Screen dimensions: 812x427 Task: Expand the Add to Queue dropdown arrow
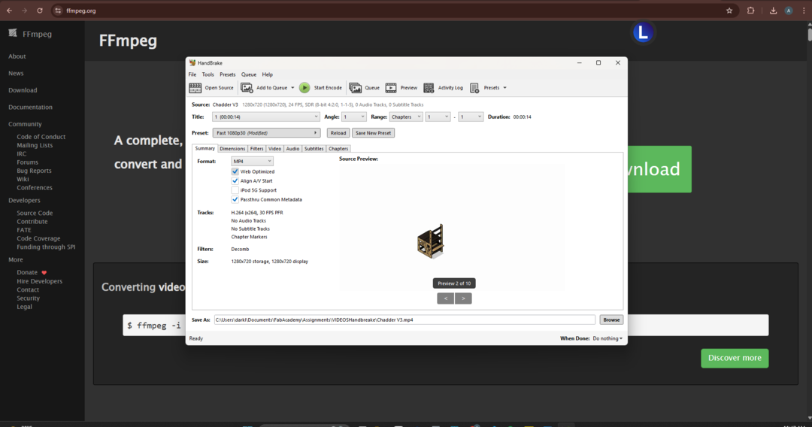(292, 88)
